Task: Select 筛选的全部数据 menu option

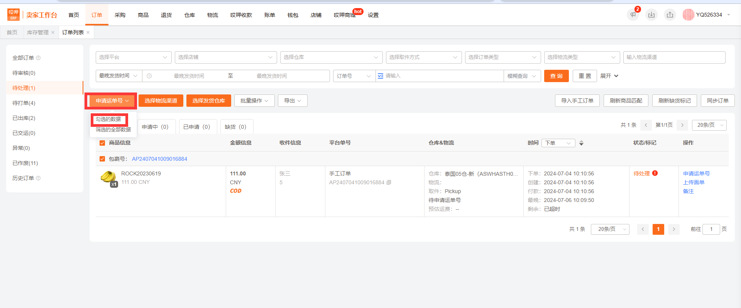Action: tap(113, 130)
